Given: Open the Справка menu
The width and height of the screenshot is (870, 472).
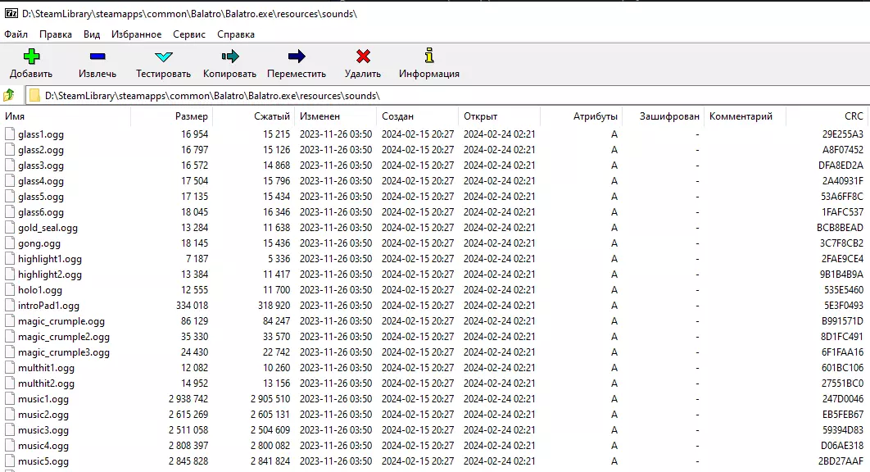Looking at the screenshot, I should [236, 34].
